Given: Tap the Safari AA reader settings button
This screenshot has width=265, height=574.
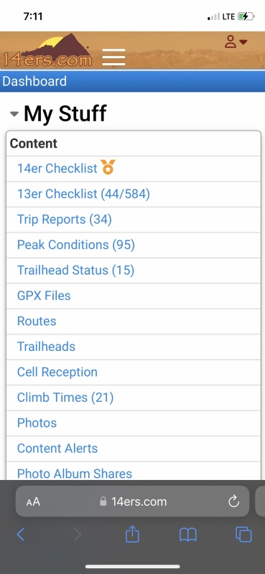Looking at the screenshot, I should (33, 502).
